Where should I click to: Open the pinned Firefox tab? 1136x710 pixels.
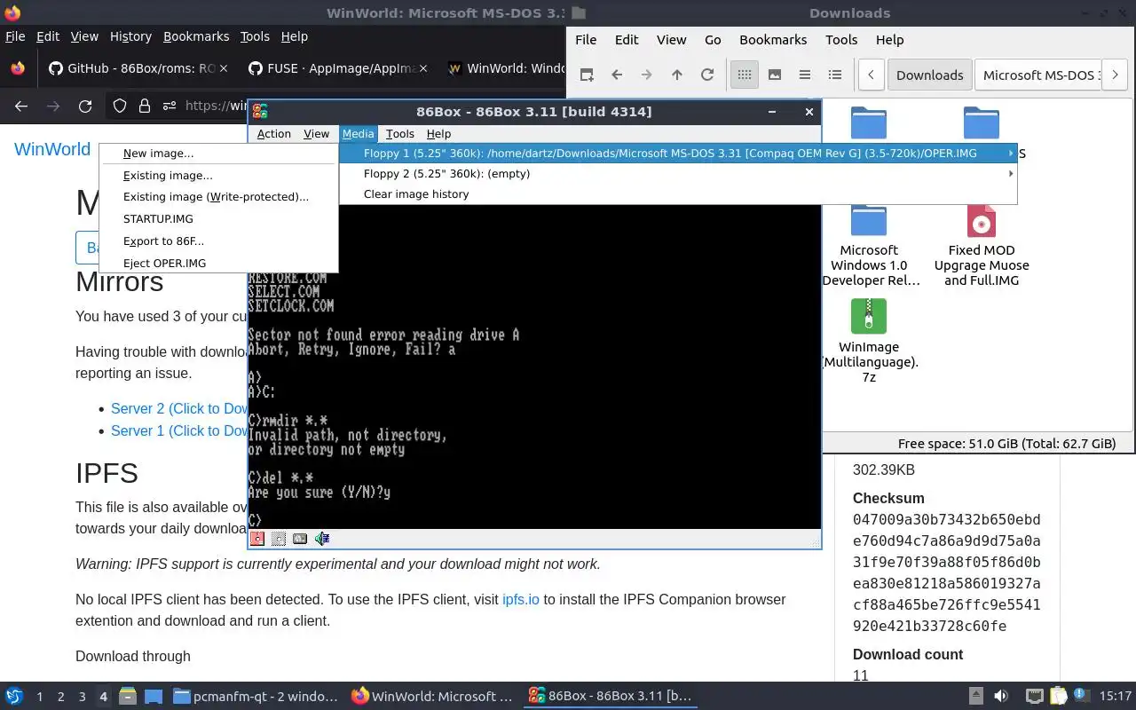(x=18, y=68)
